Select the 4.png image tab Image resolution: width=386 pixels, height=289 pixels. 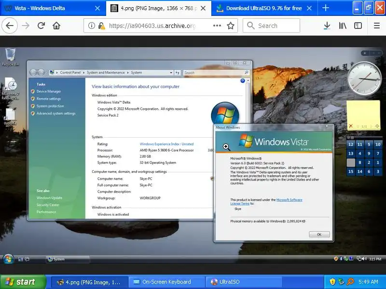pyautogui.click(x=159, y=8)
